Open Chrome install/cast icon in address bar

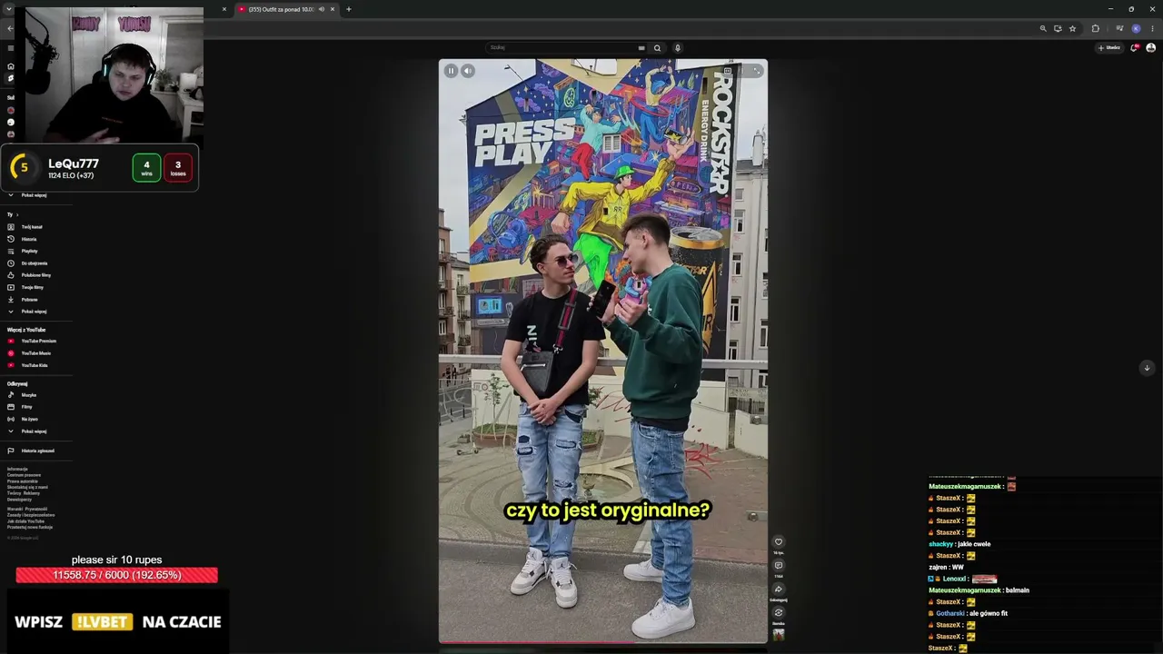point(1058,29)
